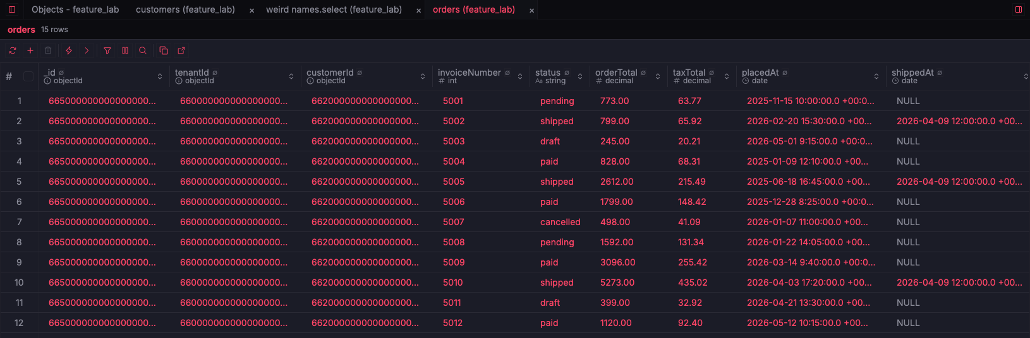Select placedAt 2025-11-15 10:00:00 cell
Screen dimensions: 1030x338
click(811, 101)
